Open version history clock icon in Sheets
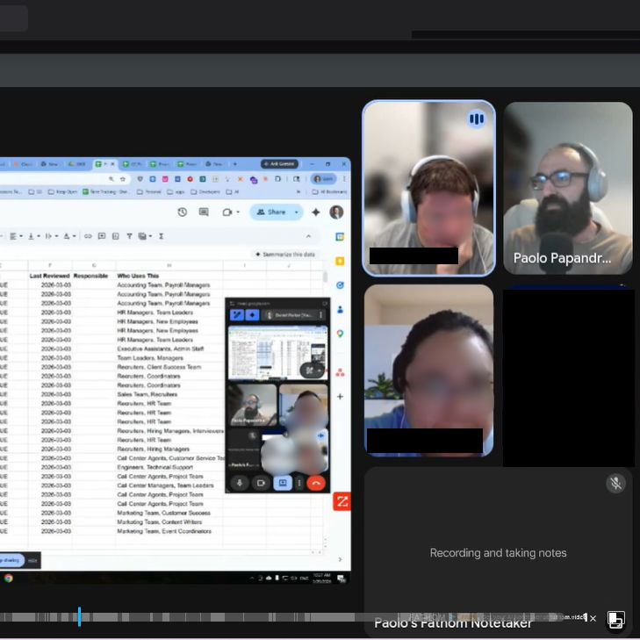Viewport: 640px width, 640px height. [182, 212]
